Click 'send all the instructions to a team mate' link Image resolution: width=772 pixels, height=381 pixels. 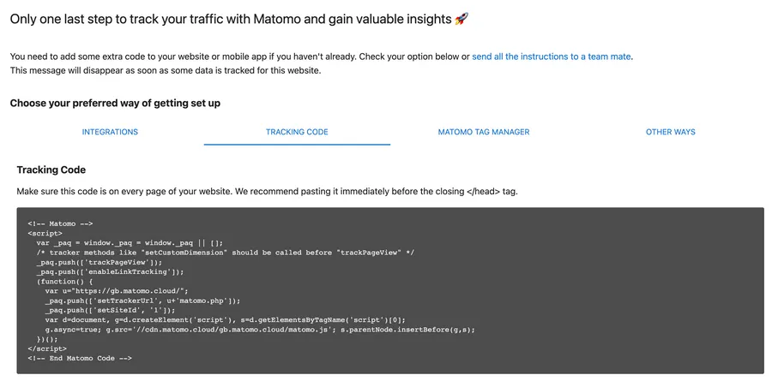coord(552,57)
